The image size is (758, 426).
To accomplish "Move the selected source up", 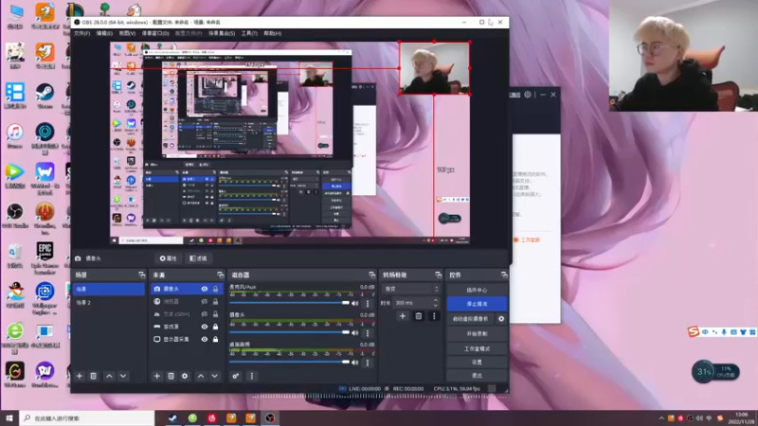I will 201,376.
